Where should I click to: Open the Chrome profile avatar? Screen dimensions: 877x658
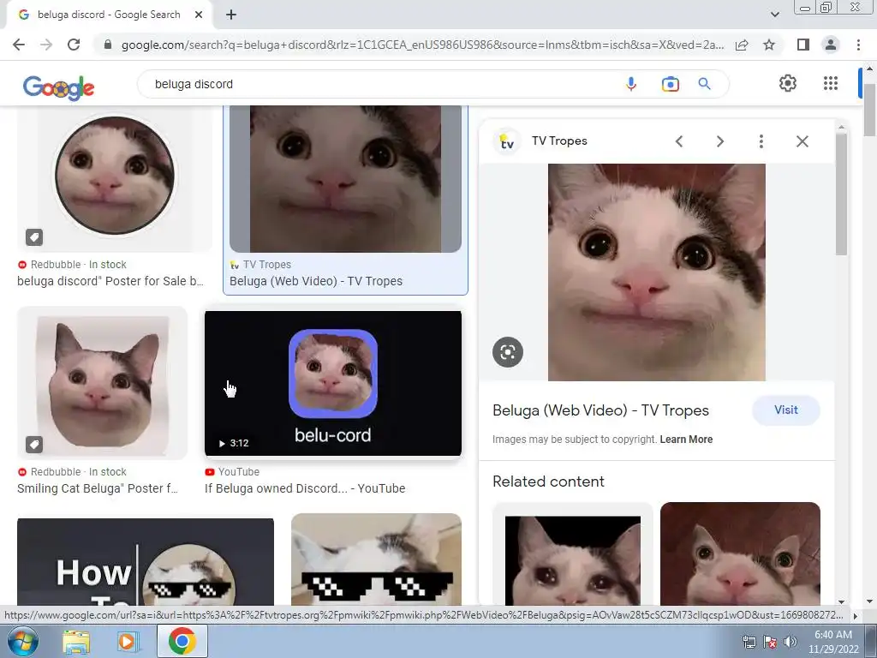tap(831, 45)
